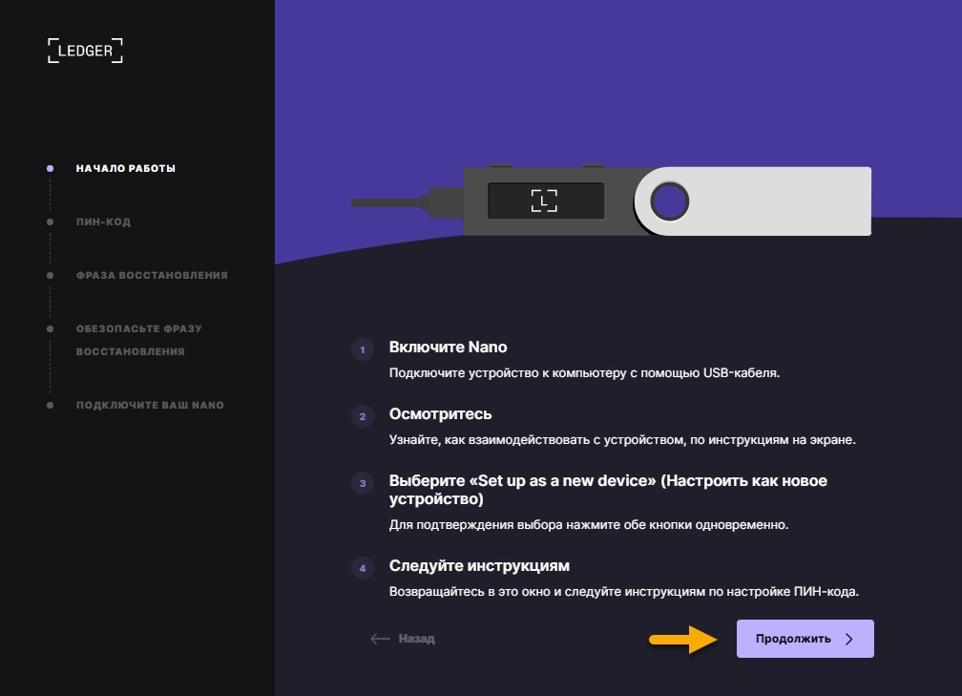Click the chevron inside the Продолжить button

click(x=849, y=639)
